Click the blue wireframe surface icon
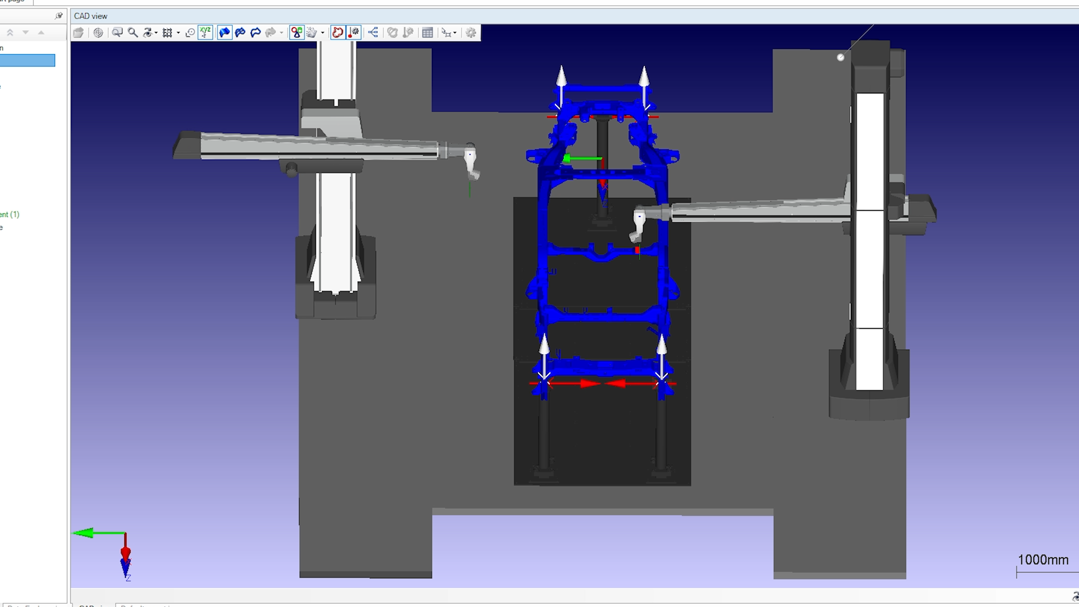The image size is (1079, 607). click(x=240, y=33)
